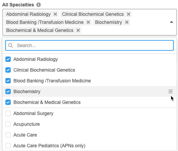Uncheck Biochemical & Medical Genetics checkbox
The height and width of the screenshot is (151, 178).
tap(8, 102)
